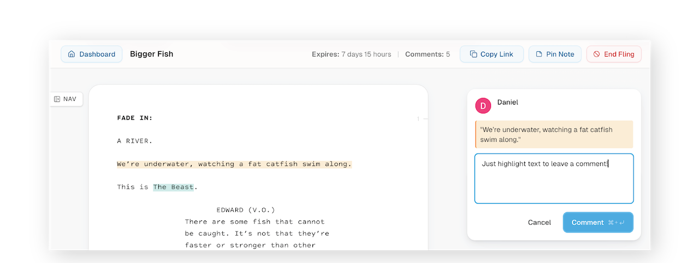The image size is (699, 263).
Task: Open the "Comments: 5" counter
Action: click(x=427, y=54)
